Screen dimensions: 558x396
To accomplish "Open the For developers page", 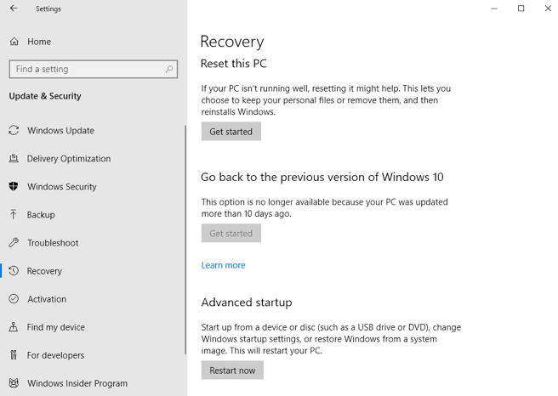I will click(55, 355).
